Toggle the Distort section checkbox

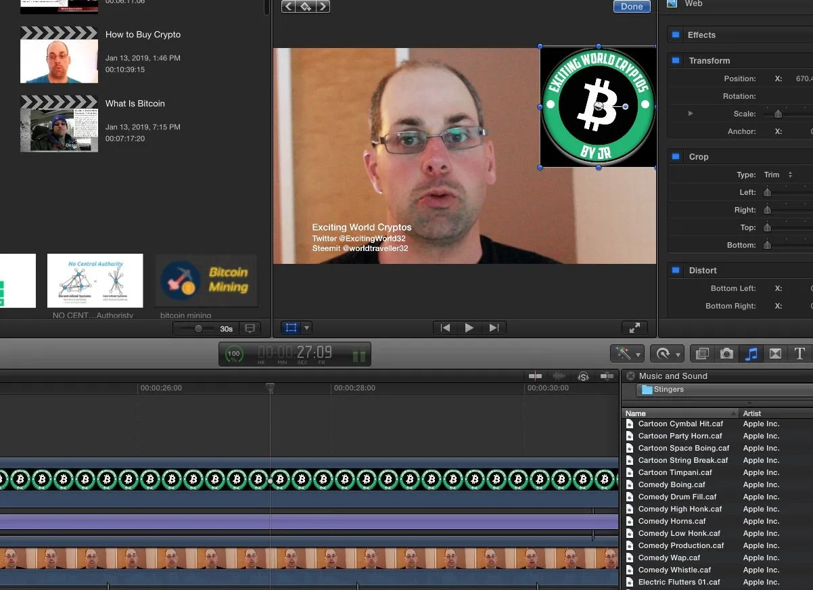(675, 271)
